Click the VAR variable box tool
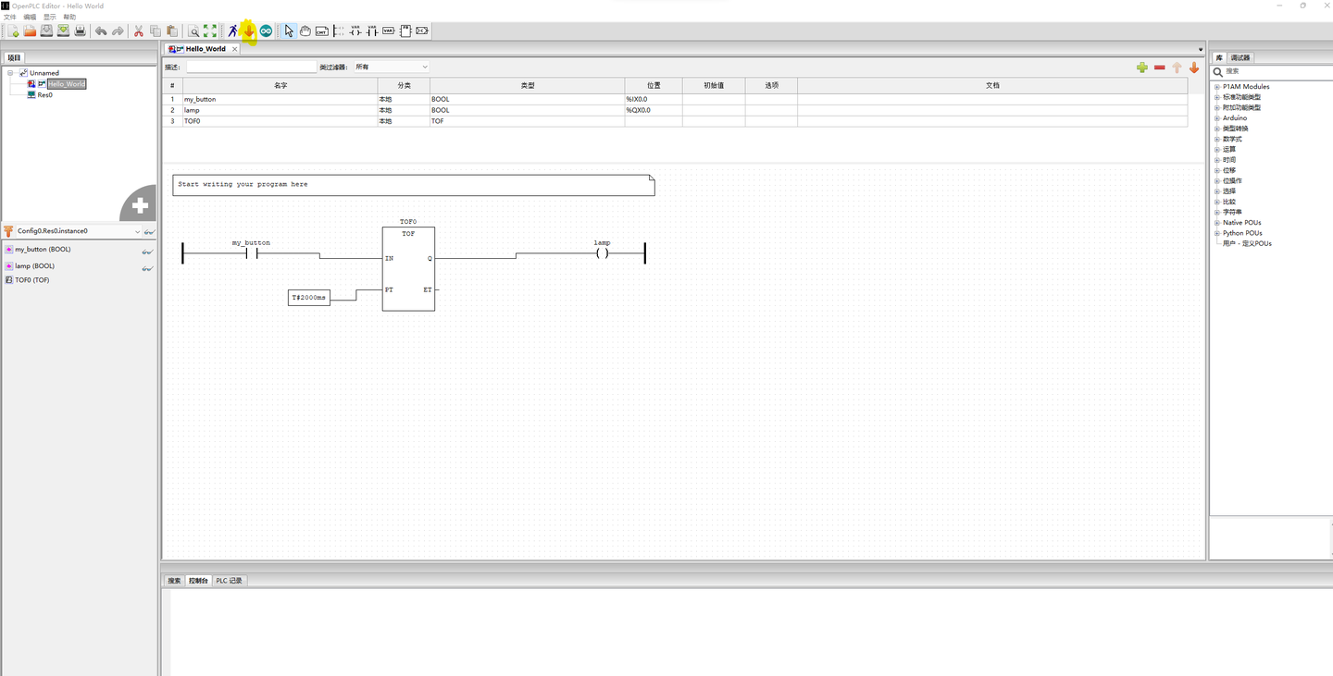1333x676 pixels. point(389,31)
